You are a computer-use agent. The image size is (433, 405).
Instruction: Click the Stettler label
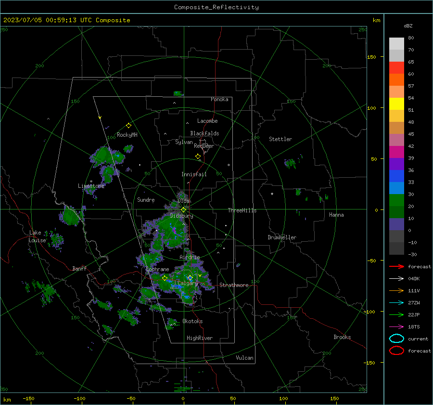tap(280, 139)
